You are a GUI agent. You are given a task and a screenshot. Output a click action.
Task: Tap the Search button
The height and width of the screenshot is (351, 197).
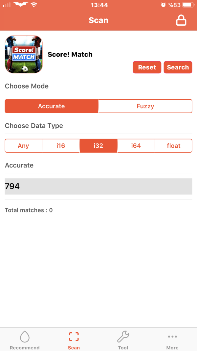(x=178, y=67)
